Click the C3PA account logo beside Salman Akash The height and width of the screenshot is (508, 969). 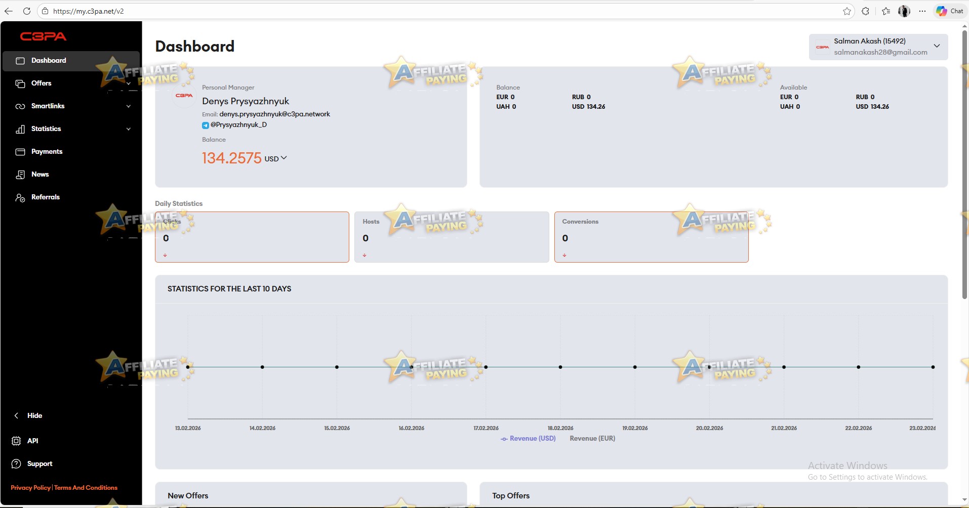(823, 47)
